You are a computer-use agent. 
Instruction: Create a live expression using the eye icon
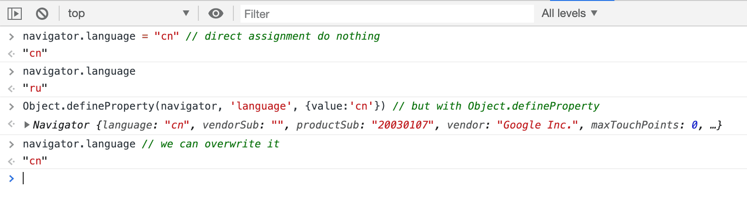tap(216, 14)
